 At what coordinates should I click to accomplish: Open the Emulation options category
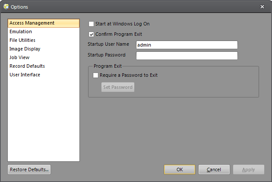click(21, 31)
